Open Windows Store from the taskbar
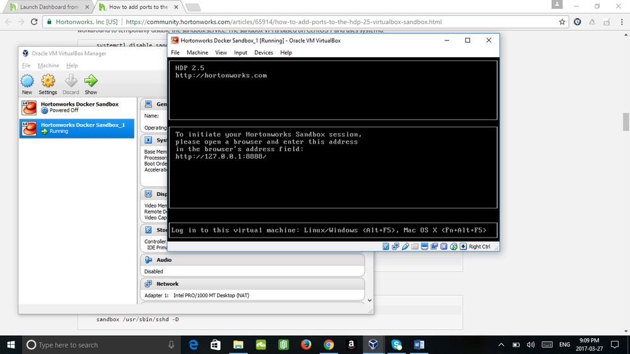 point(216,345)
